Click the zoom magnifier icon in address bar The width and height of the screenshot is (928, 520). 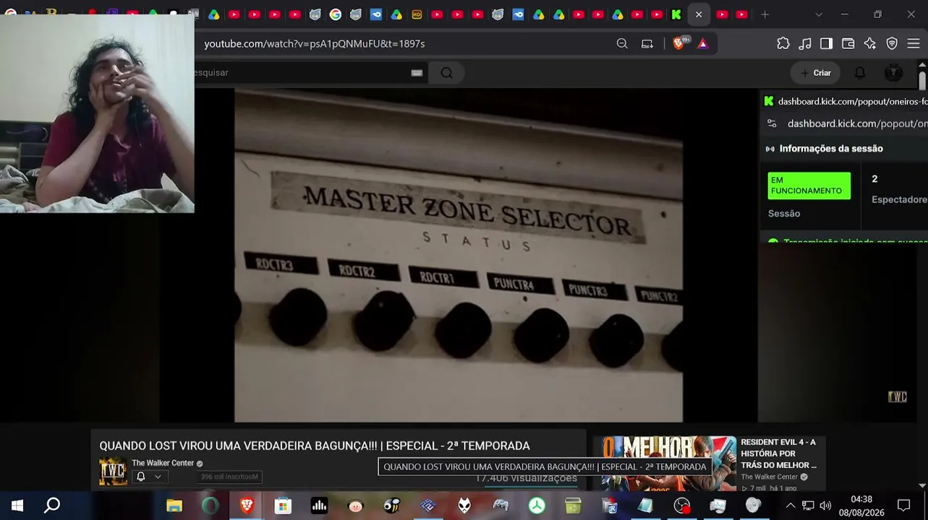pos(622,43)
